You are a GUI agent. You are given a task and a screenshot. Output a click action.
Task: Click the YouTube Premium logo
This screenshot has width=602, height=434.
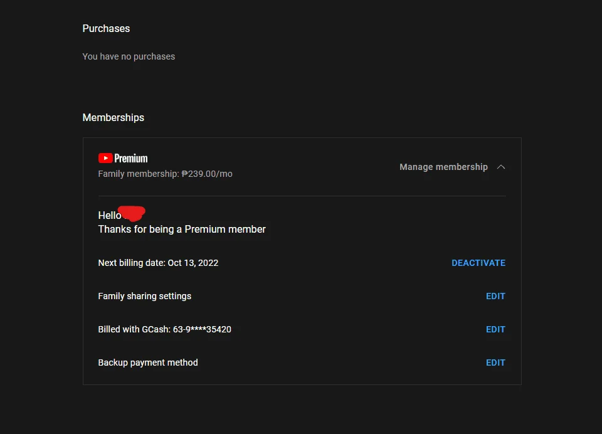point(123,158)
